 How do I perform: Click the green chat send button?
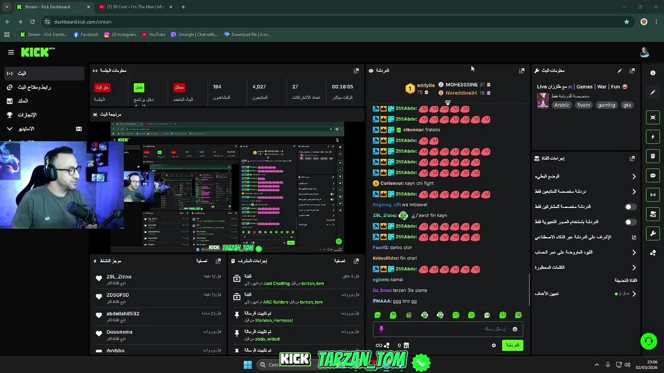(513, 345)
